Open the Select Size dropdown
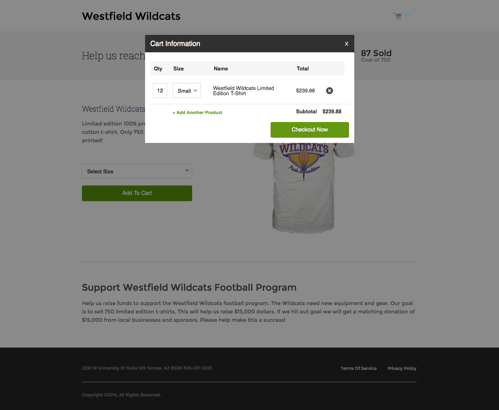 tap(137, 171)
